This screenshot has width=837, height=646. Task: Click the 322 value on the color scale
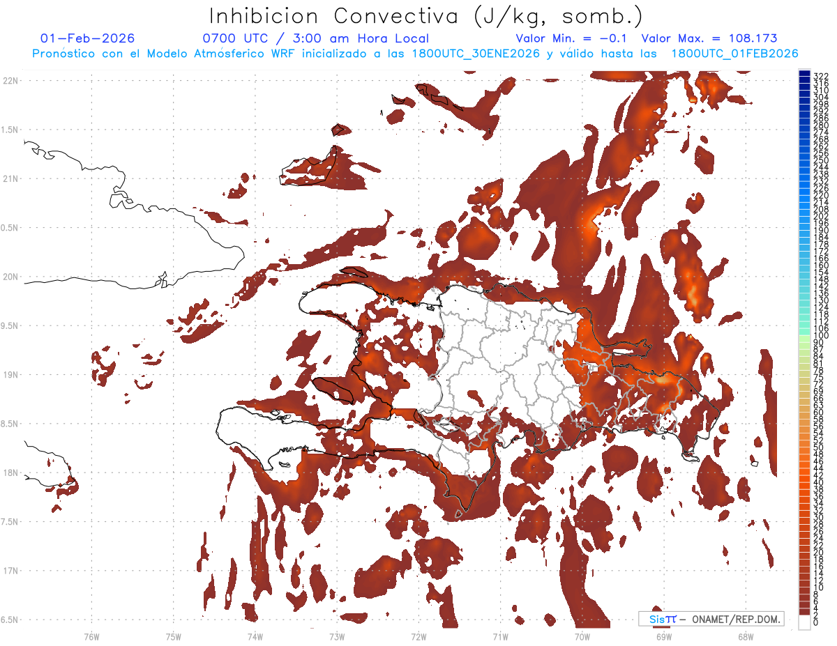click(820, 75)
